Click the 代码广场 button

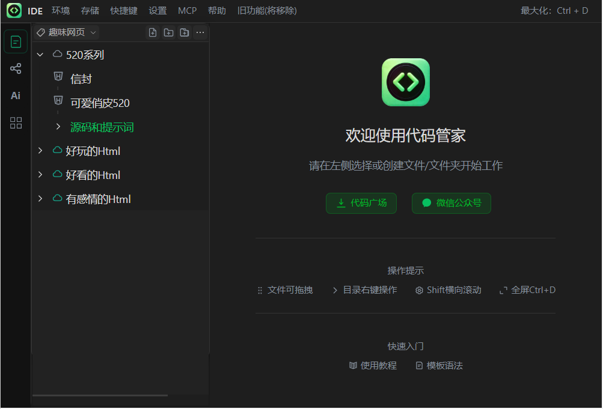pos(361,203)
